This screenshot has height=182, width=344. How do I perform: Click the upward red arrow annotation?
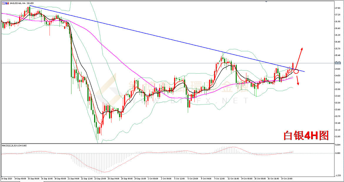click(x=299, y=57)
